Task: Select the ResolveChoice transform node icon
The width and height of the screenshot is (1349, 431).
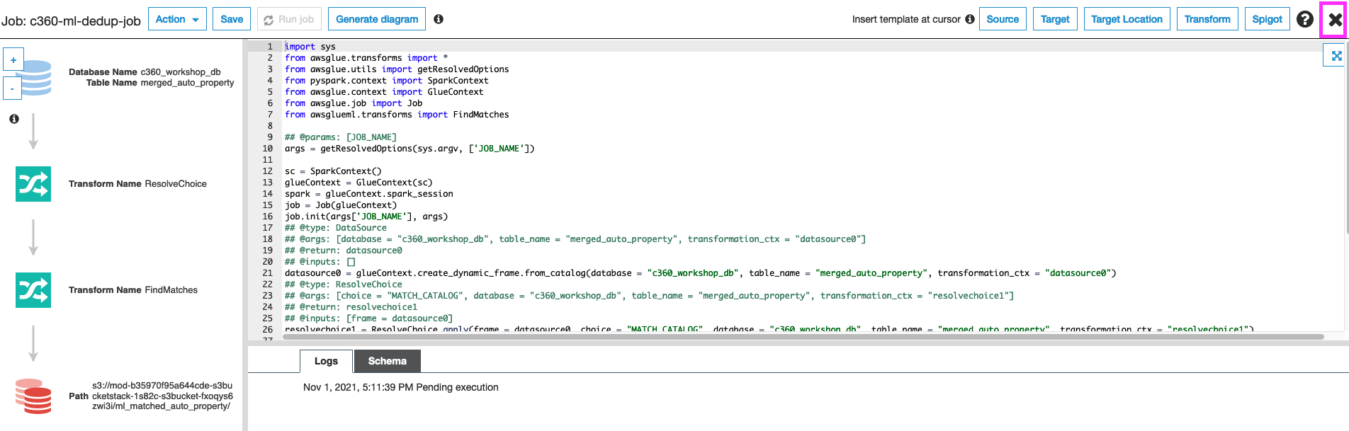Action: [x=33, y=184]
